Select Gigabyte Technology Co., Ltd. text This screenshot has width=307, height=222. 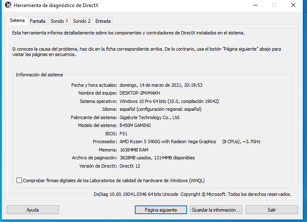pyautogui.click(x=150, y=117)
